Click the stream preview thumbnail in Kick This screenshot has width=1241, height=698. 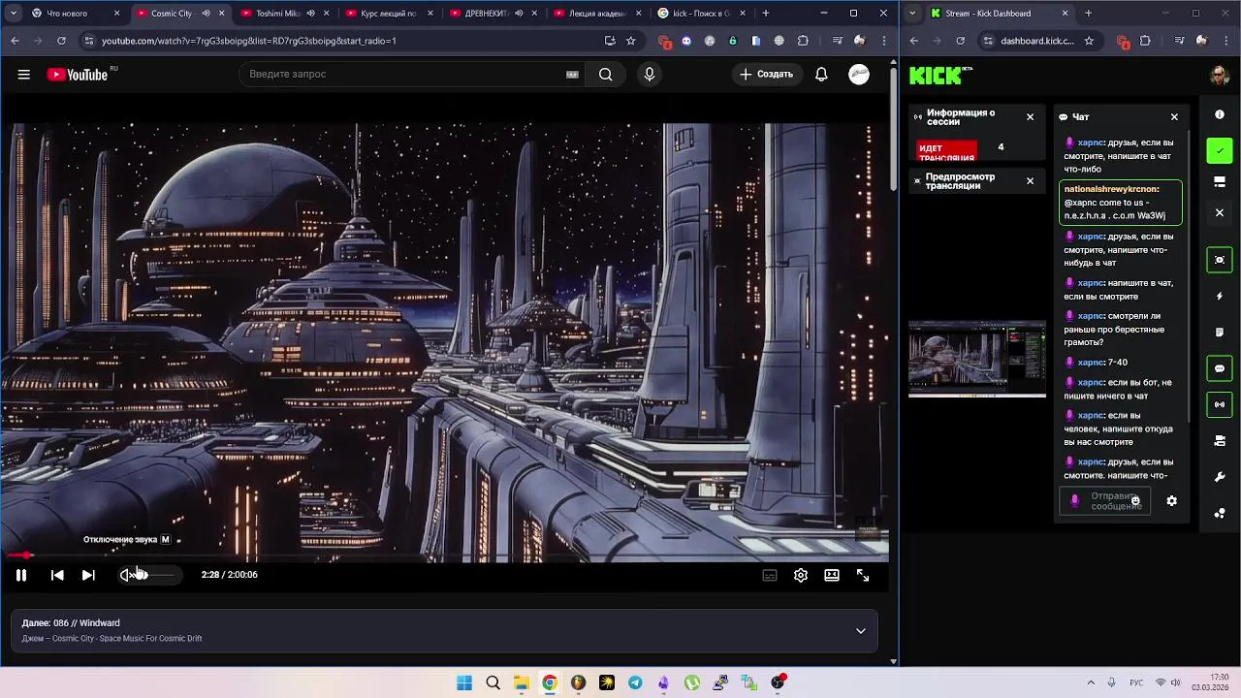(977, 359)
